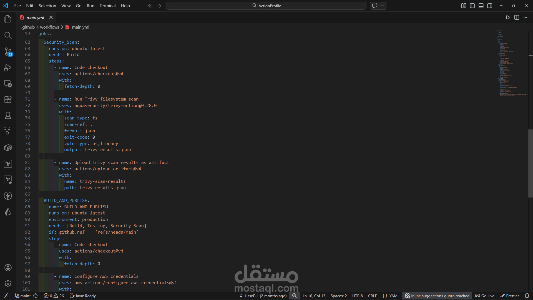
Task: Open Source Control view with 35 badge
Action: 8,51
